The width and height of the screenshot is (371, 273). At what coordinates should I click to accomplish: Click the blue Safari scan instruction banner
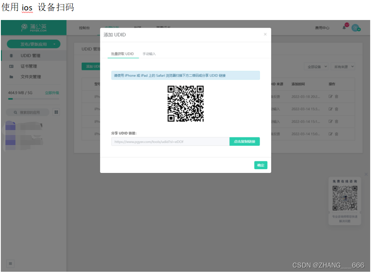[185, 75]
